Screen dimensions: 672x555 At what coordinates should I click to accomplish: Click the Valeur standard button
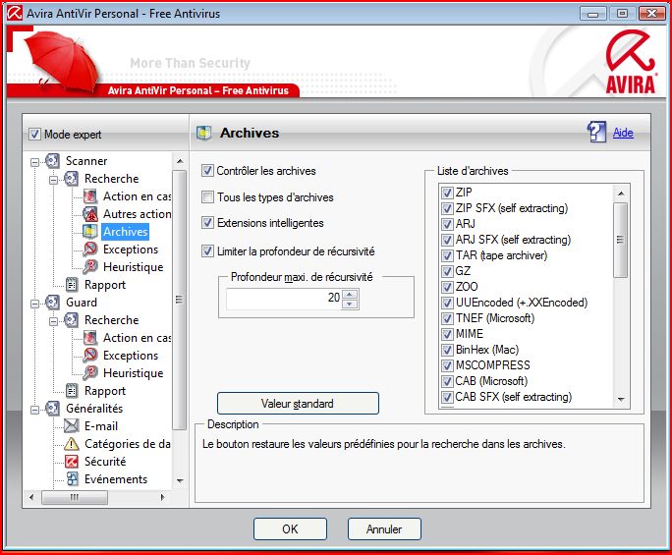click(x=298, y=404)
